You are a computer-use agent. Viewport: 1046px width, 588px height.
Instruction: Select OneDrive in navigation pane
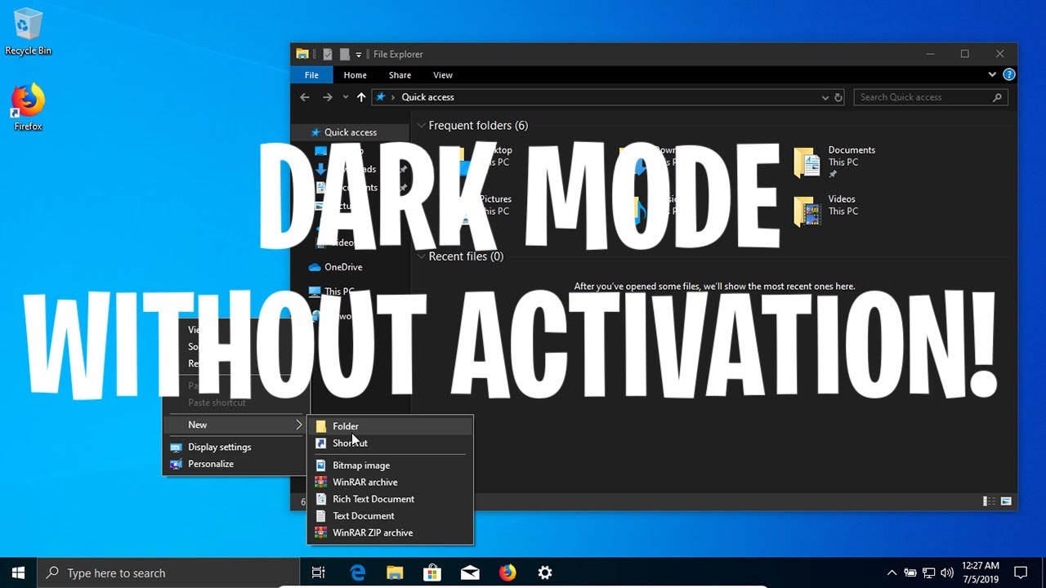(342, 267)
